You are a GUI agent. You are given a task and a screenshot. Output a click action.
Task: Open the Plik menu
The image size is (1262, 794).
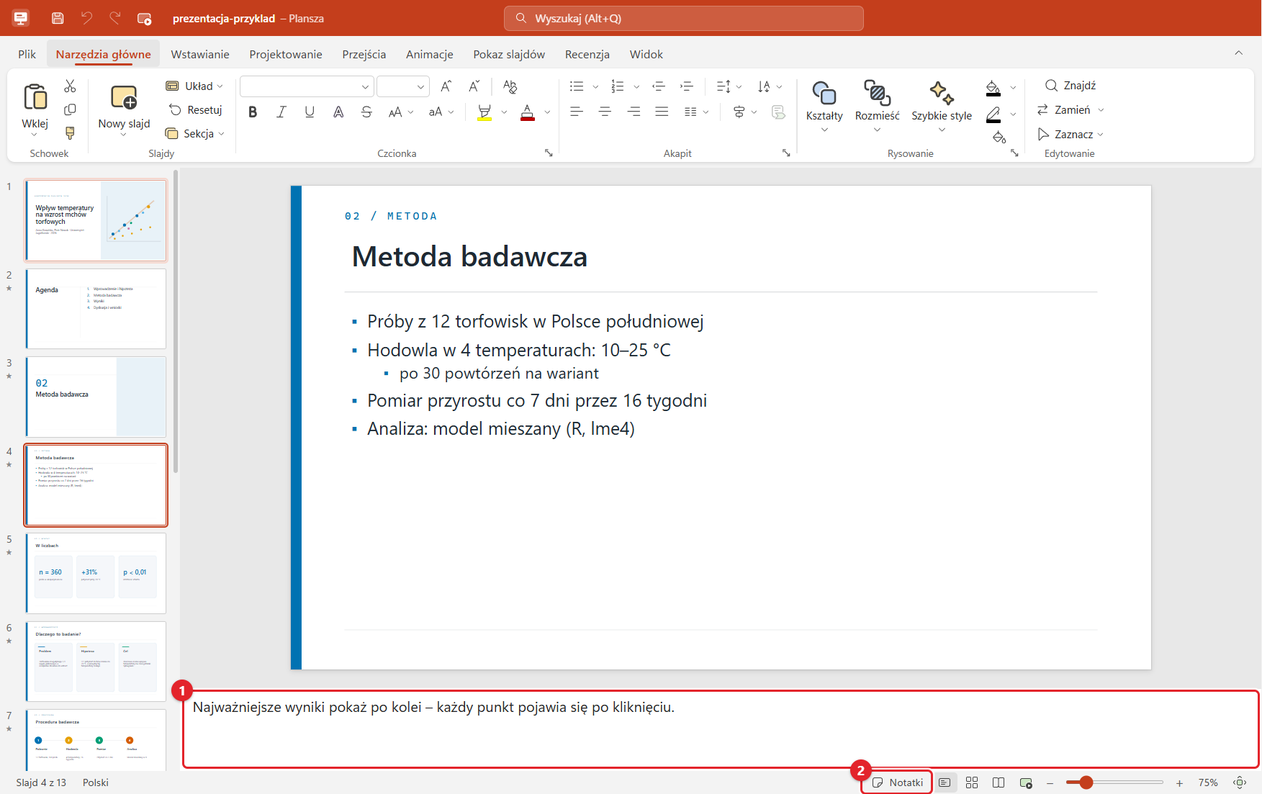27,55
